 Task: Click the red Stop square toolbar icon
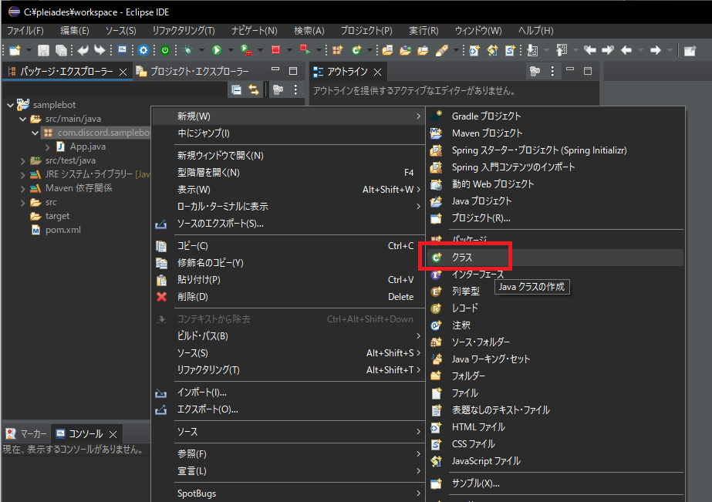click(275, 50)
